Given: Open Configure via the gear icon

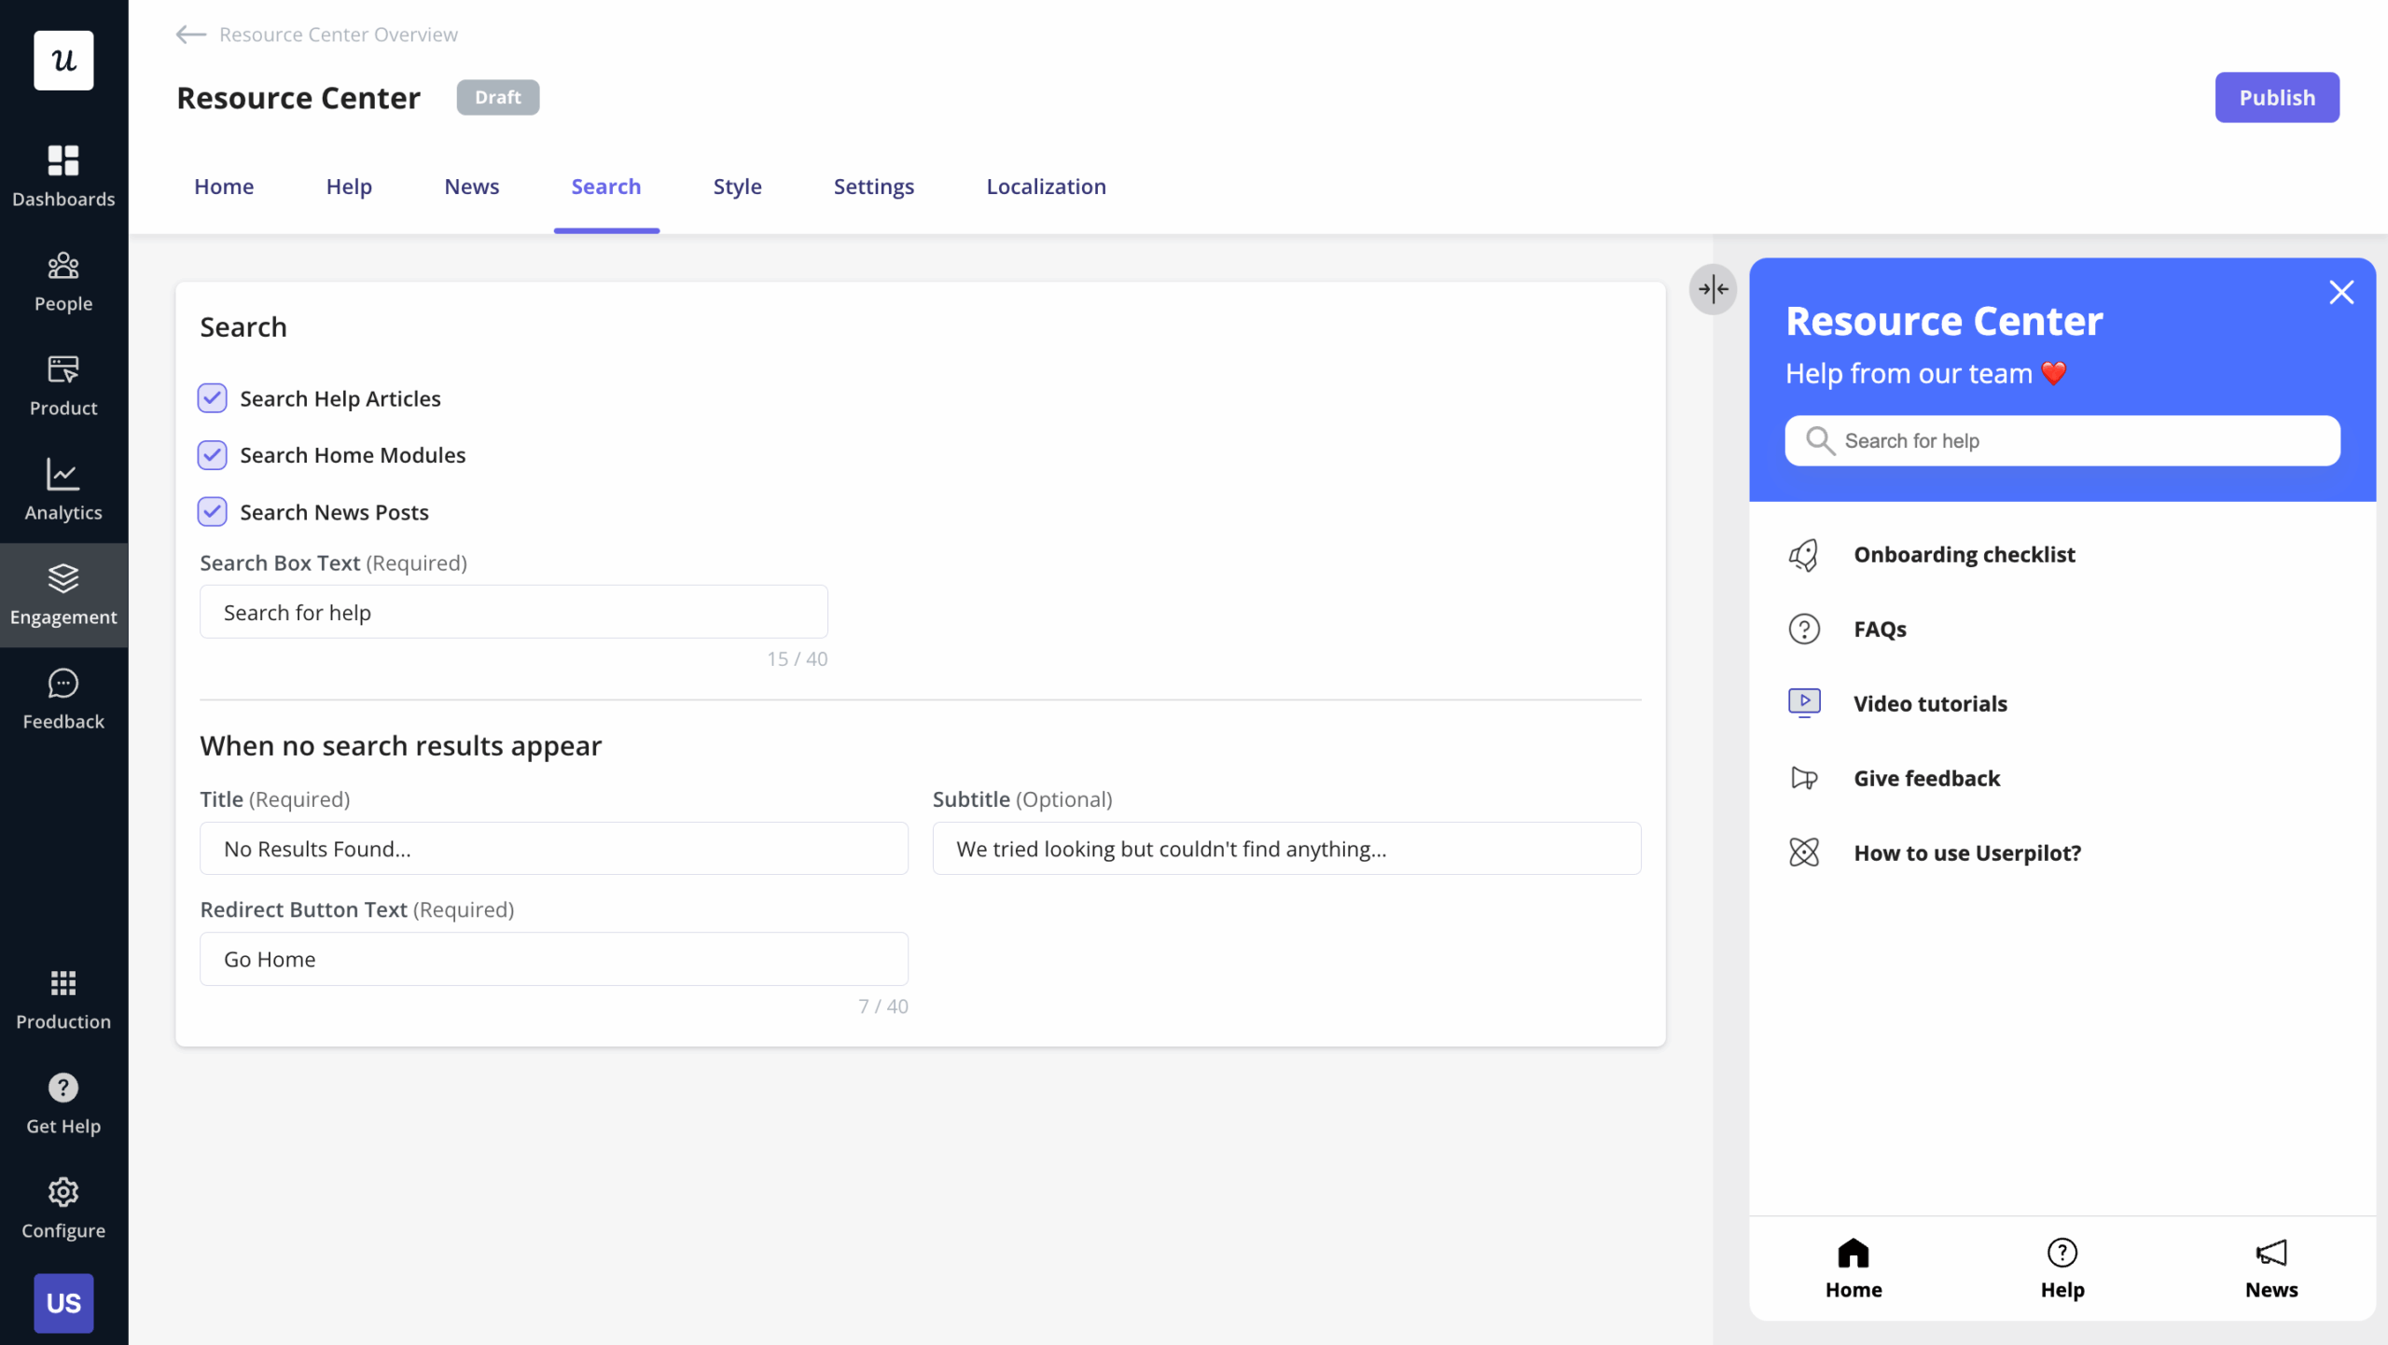Looking at the screenshot, I should tap(62, 1192).
